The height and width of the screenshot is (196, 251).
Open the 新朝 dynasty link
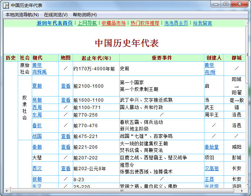37,179
